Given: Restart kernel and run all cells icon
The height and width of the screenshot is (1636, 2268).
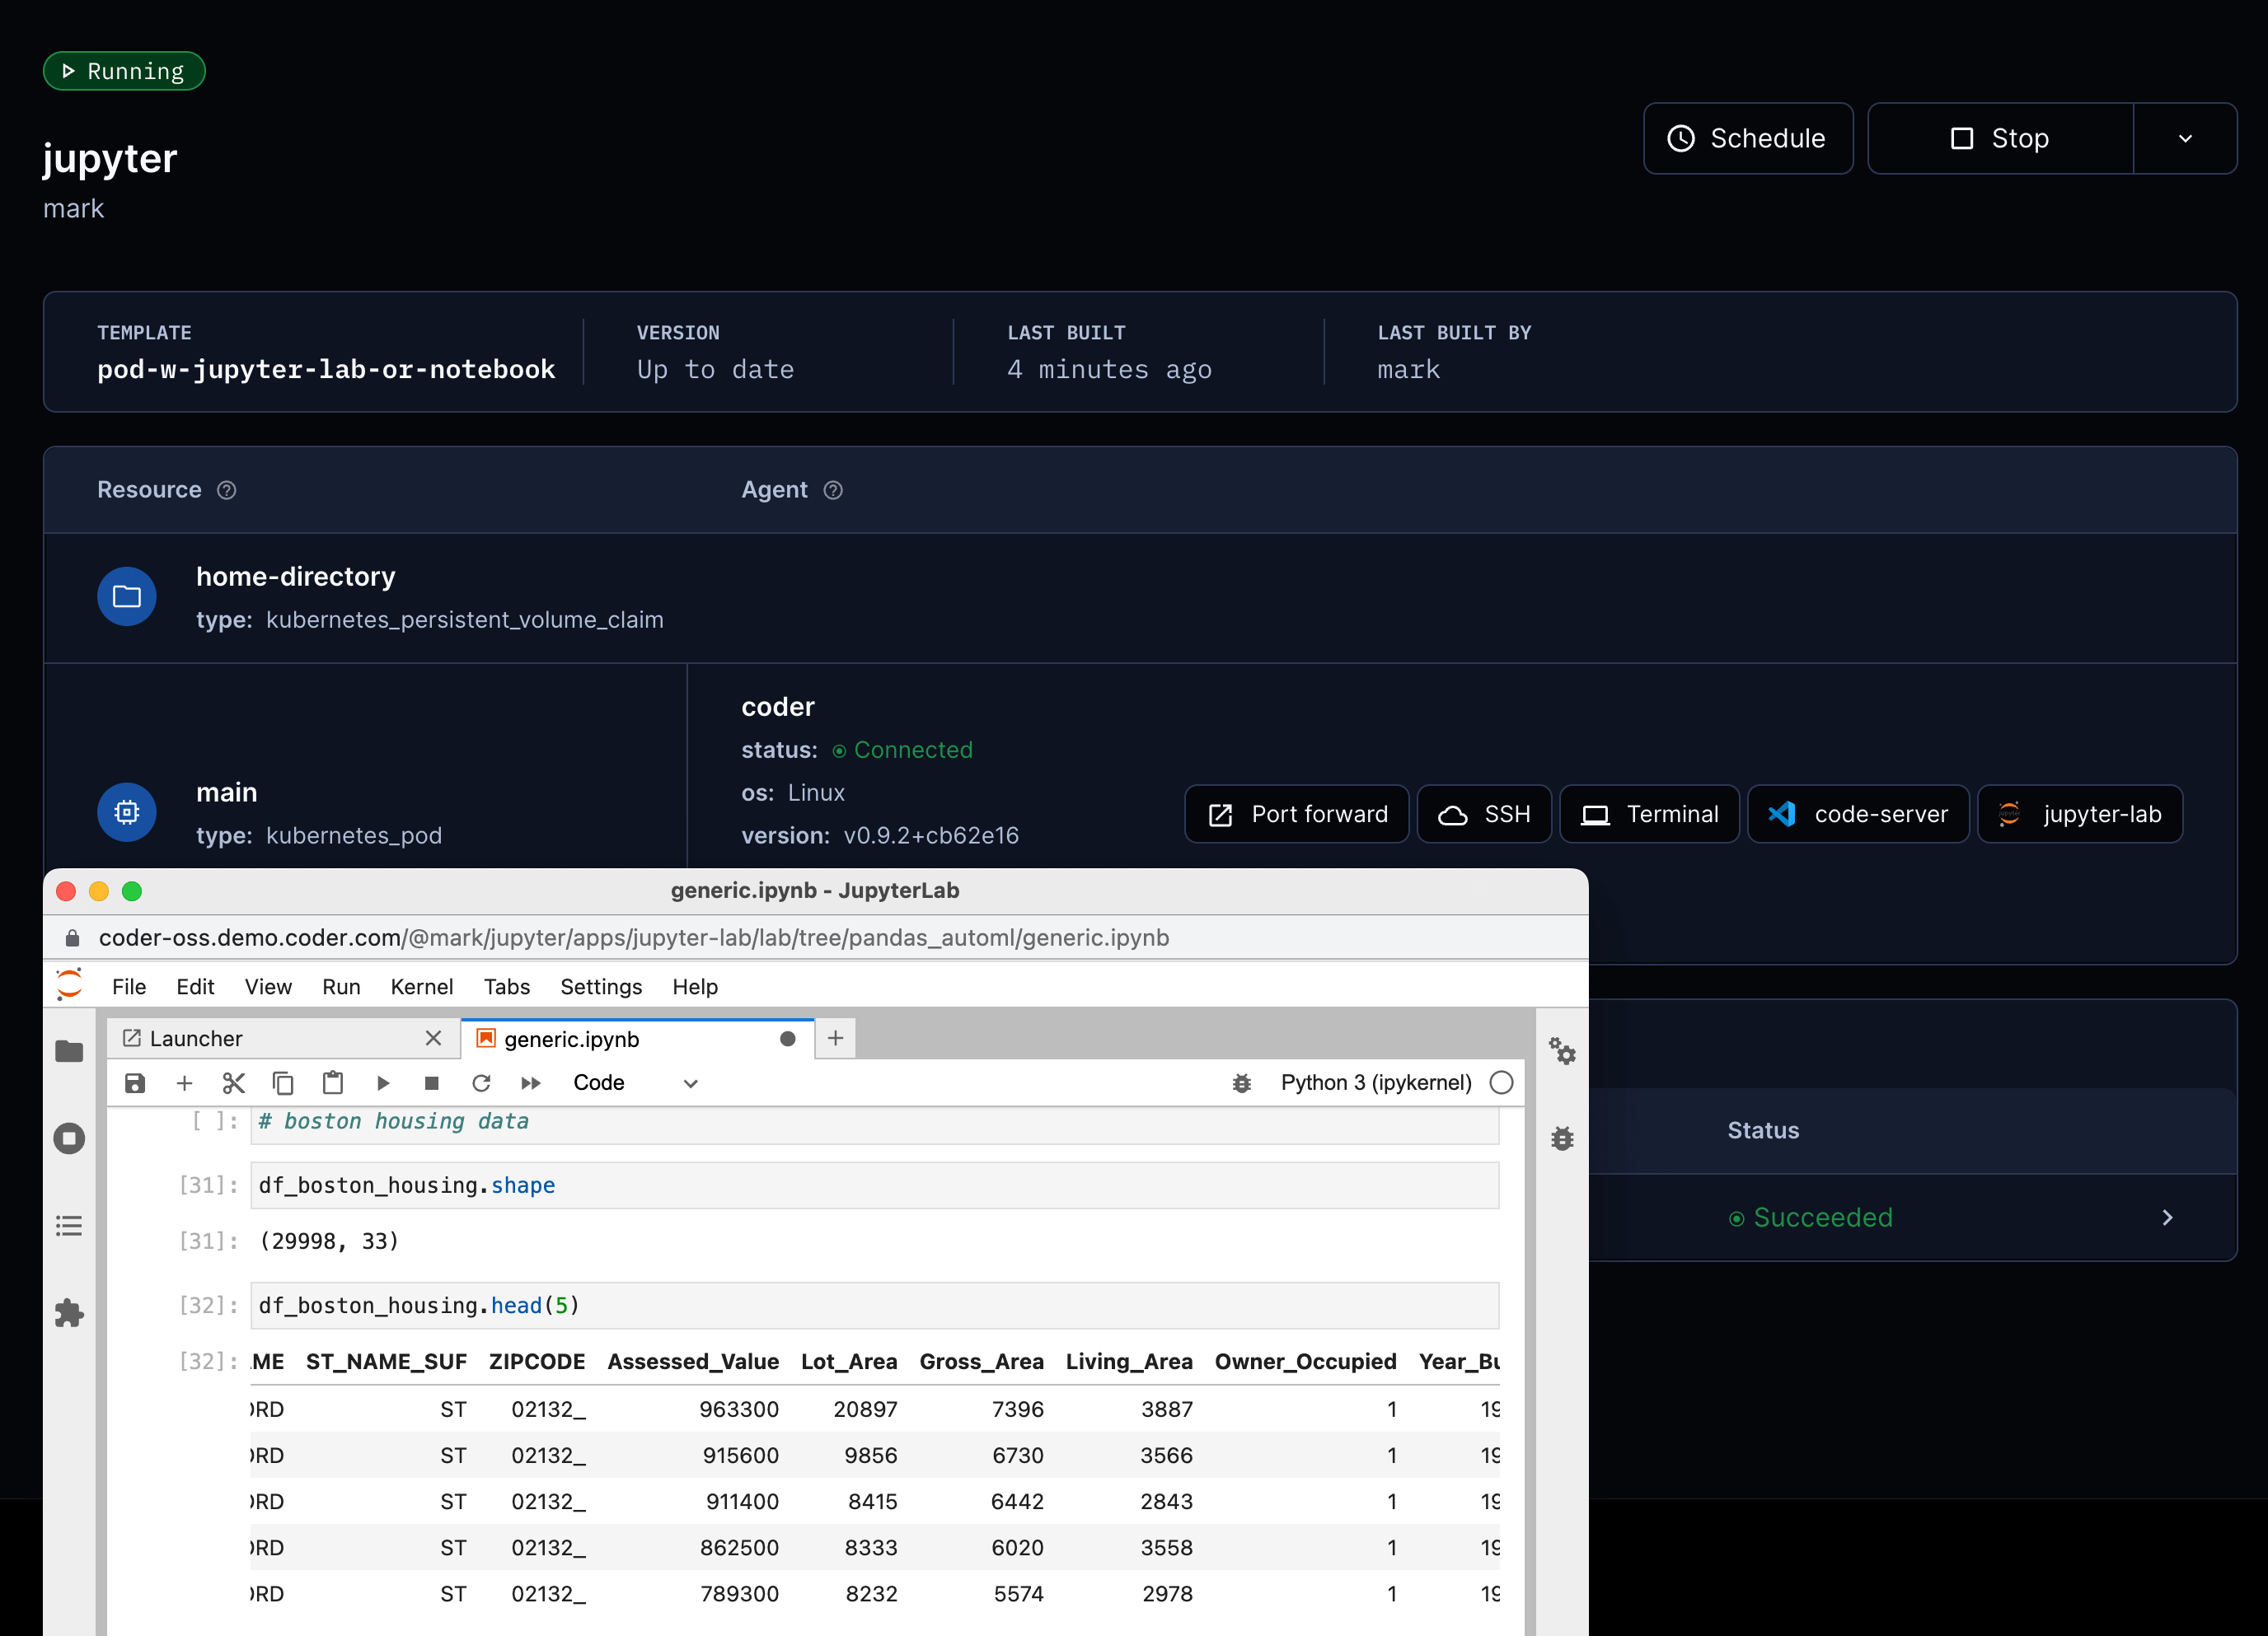Looking at the screenshot, I should tap(531, 1083).
